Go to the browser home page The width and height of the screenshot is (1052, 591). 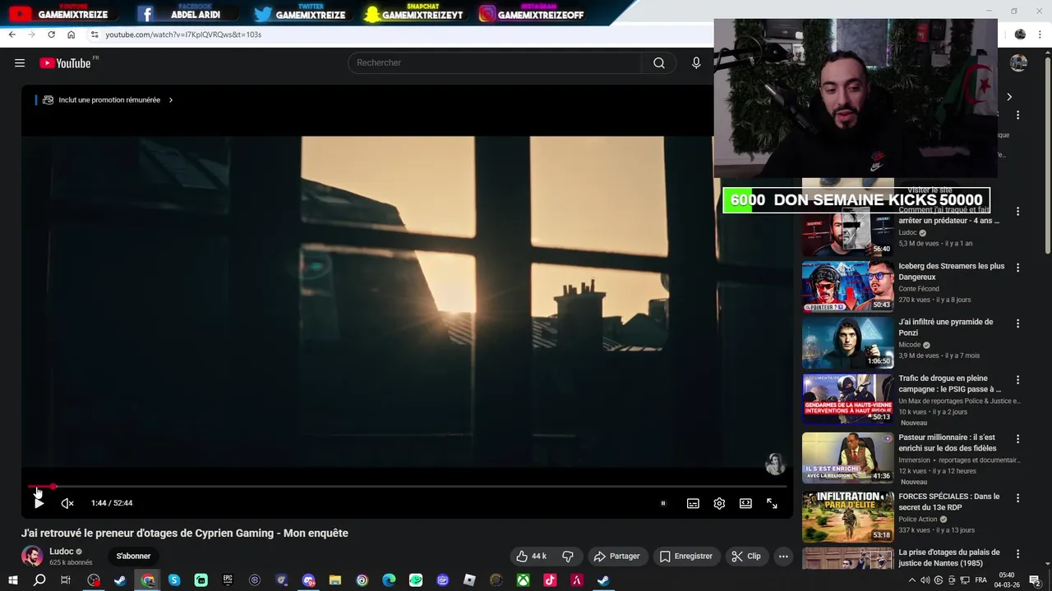pos(71,34)
